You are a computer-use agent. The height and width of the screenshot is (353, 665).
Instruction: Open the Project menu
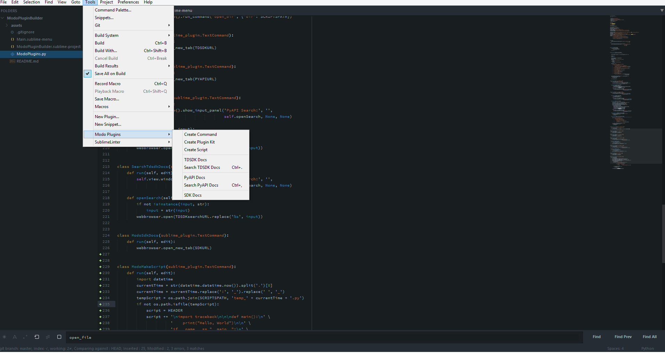[106, 2]
